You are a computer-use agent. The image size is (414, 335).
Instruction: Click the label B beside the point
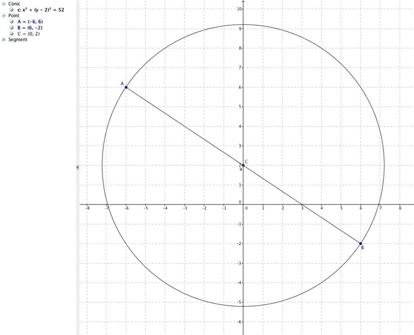[363, 247]
